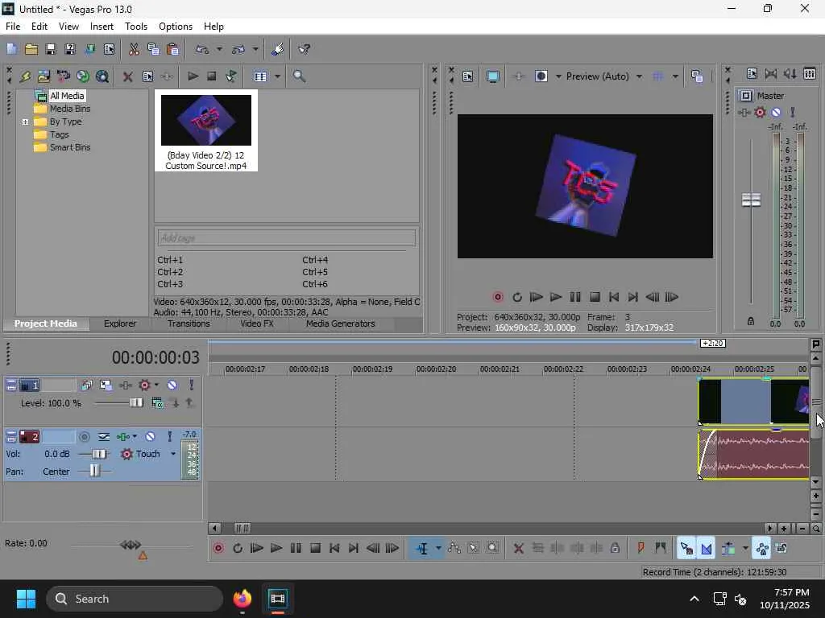This screenshot has height=618, width=825.
Task: Click the Render As icon in the main toolbar
Action: pos(89,49)
